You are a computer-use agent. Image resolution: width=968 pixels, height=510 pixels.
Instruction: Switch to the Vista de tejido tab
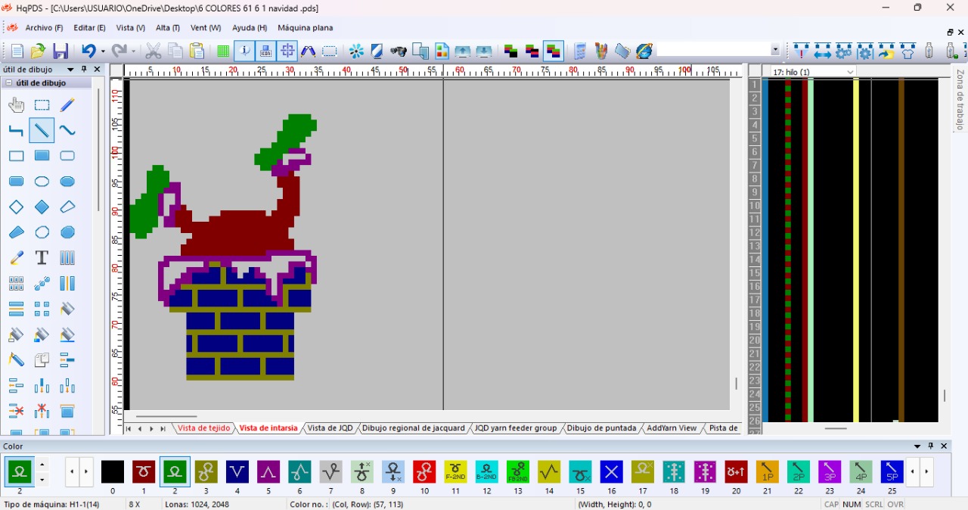point(203,428)
